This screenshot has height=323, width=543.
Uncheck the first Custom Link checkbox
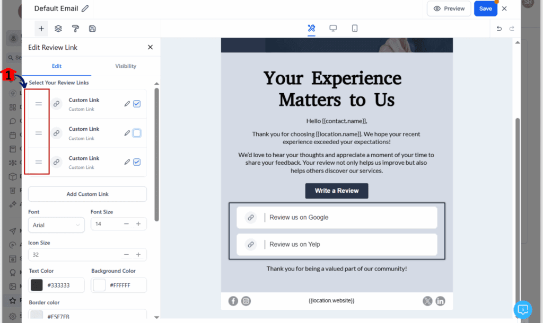pyautogui.click(x=137, y=104)
